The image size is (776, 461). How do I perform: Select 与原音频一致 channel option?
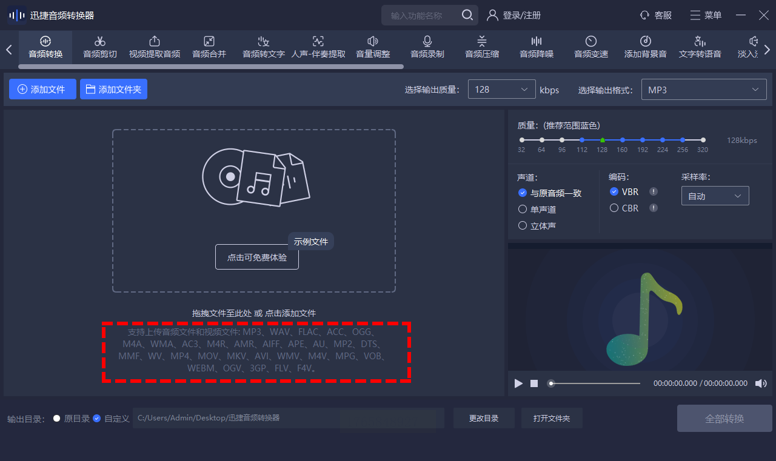(x=550, y=193)
